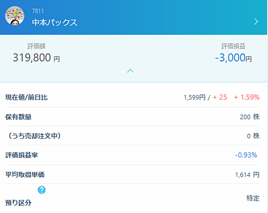The width and height of the screenshot is (268, 213).
Task: Select the 現在値/前日比 row label
Action: pyautogui.click(x=27, y=98)
